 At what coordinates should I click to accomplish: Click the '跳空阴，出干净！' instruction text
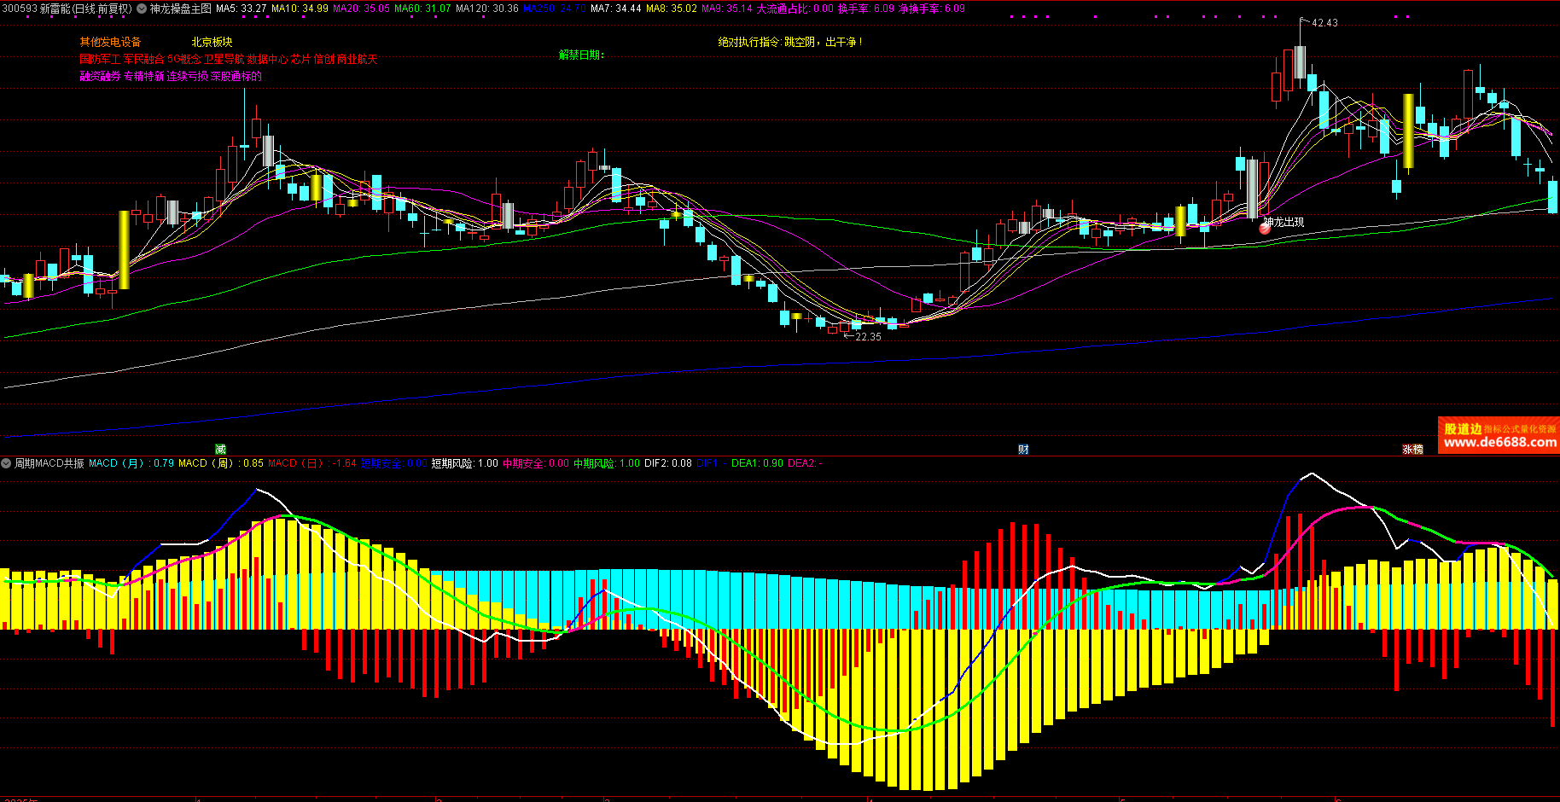824,42
